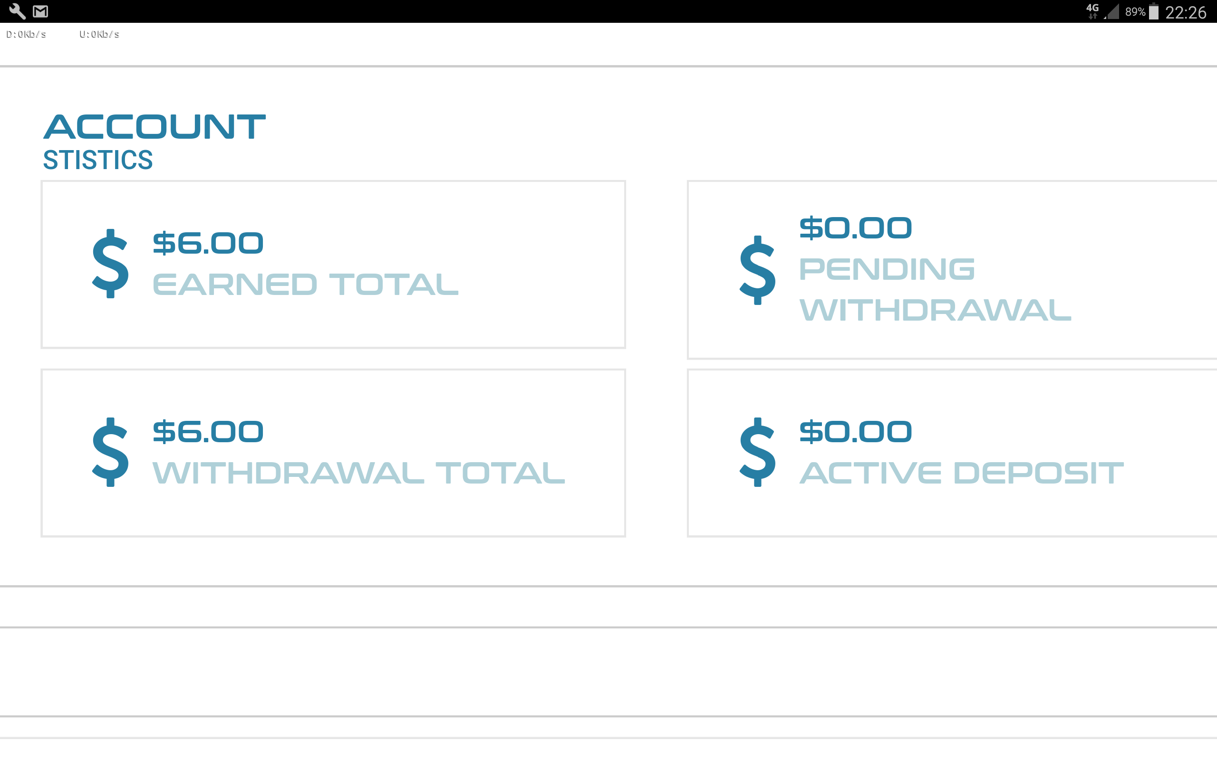Select the Pending Withdrawal label

pyautogui.click(x=934, y=290)
